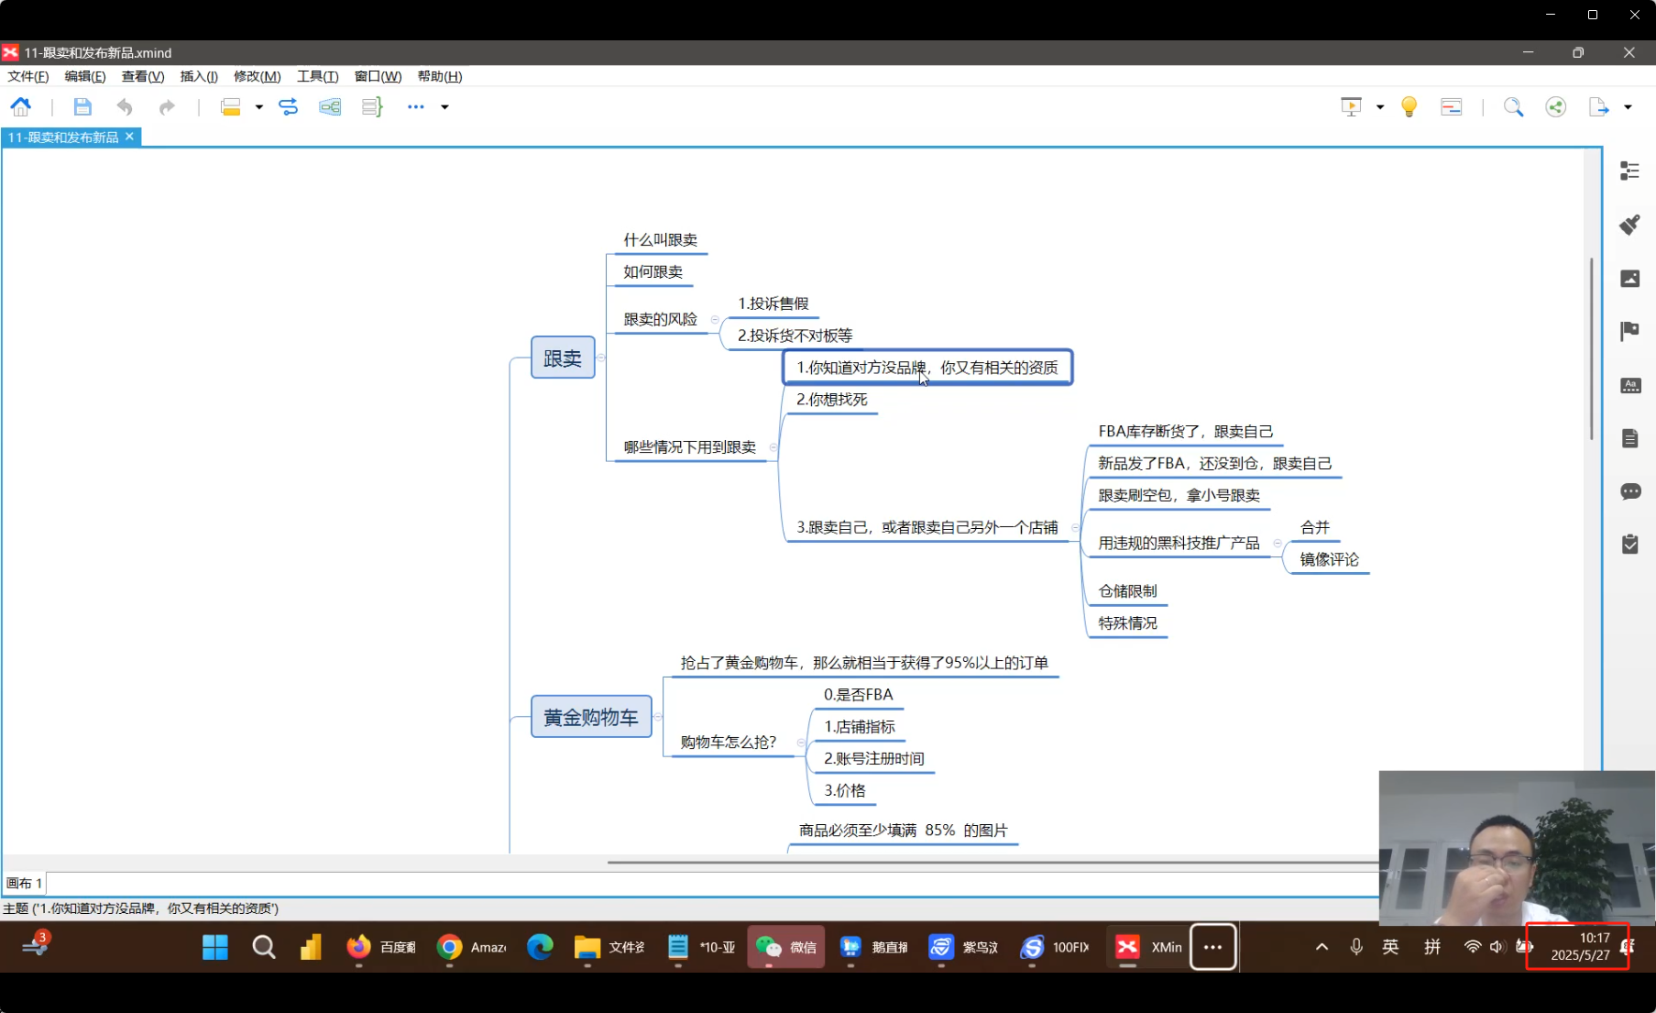
Task: Collapse the 购物车怎么抢? branch
Action: click(801, 743)
